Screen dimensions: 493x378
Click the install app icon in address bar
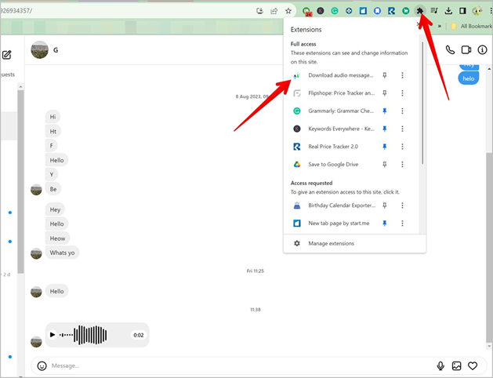tap(259, 11)
